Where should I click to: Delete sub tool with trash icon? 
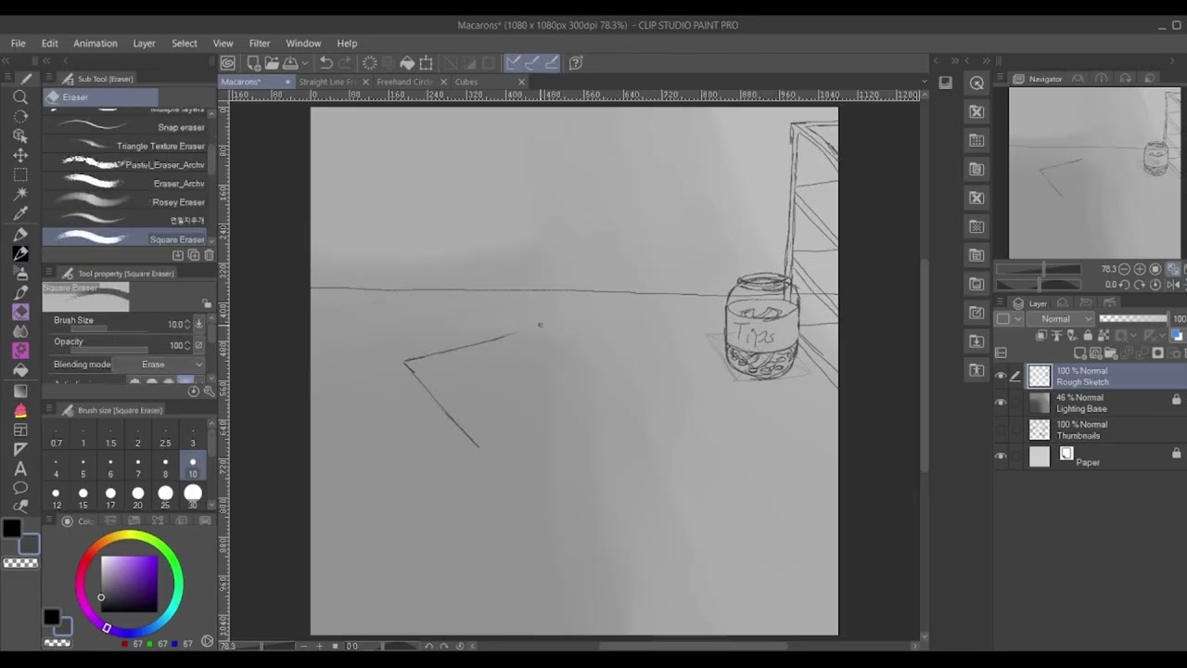pos(209,255)
